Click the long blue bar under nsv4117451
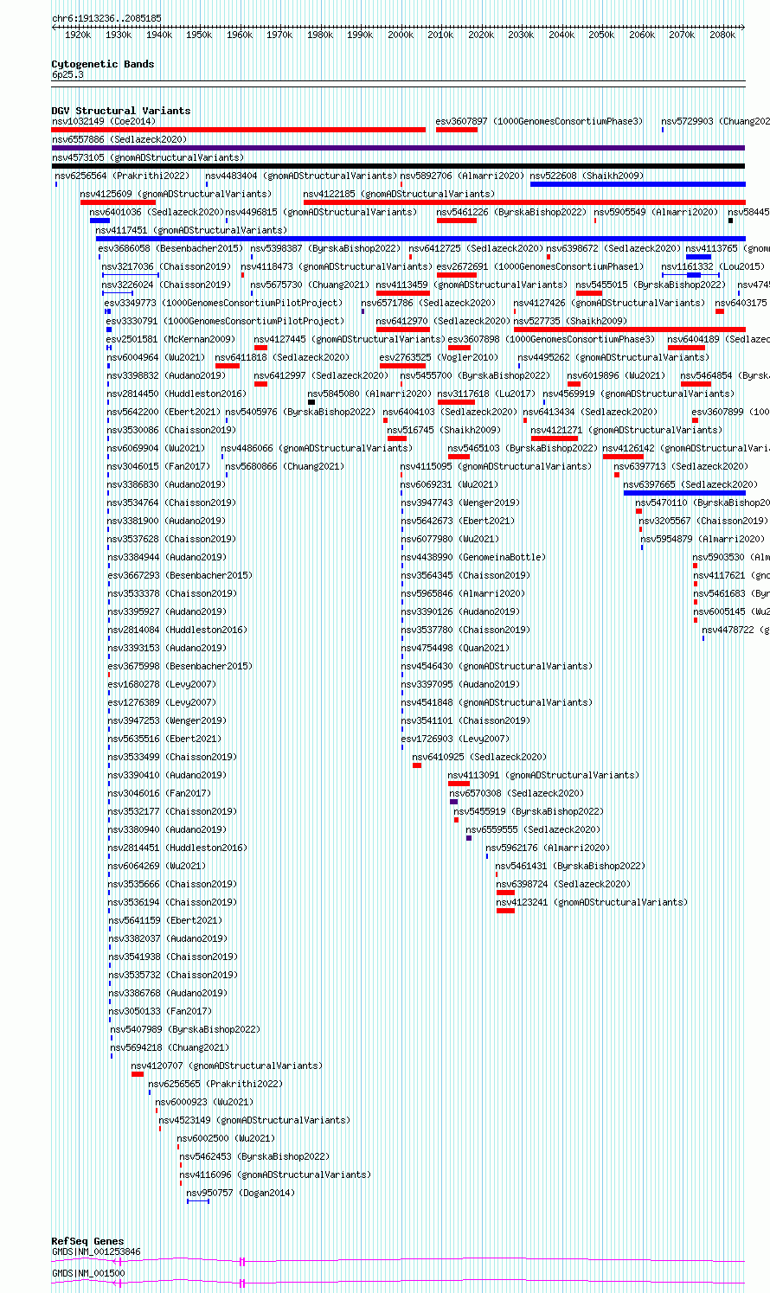The height and width of the screenshot is (1293, 770). pos(420,239)
